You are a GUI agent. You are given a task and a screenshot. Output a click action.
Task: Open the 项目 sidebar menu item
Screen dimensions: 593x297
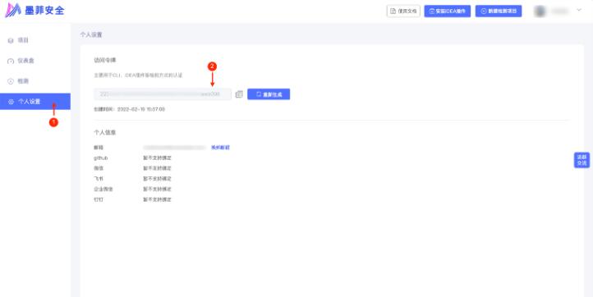point(35,40)
